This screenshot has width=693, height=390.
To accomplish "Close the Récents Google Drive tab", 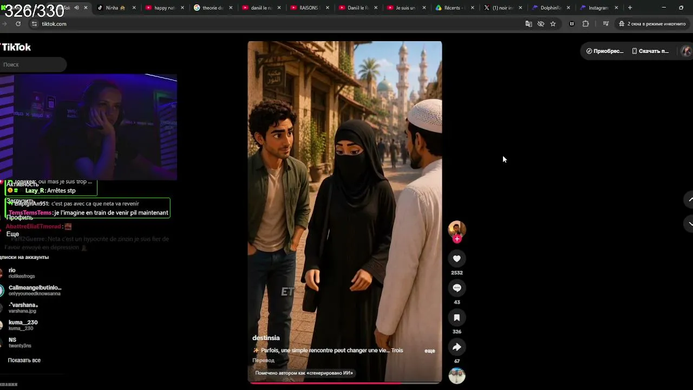I will pos(473,8).
